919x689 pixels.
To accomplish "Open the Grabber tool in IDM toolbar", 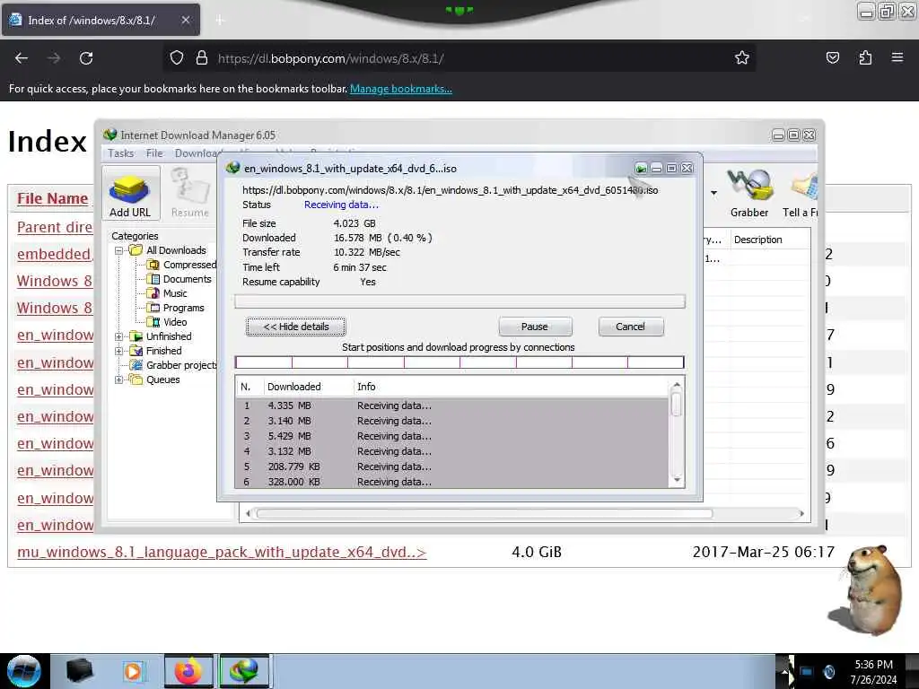I will (749, 194).
